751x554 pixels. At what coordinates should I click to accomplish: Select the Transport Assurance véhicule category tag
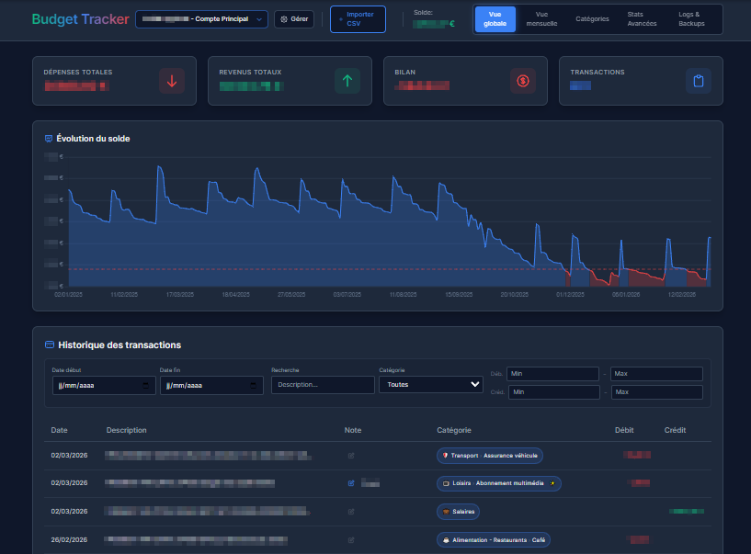489,456
